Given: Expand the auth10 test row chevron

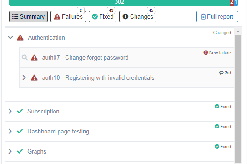Looking at the screenshot, I should click(24, 77).
